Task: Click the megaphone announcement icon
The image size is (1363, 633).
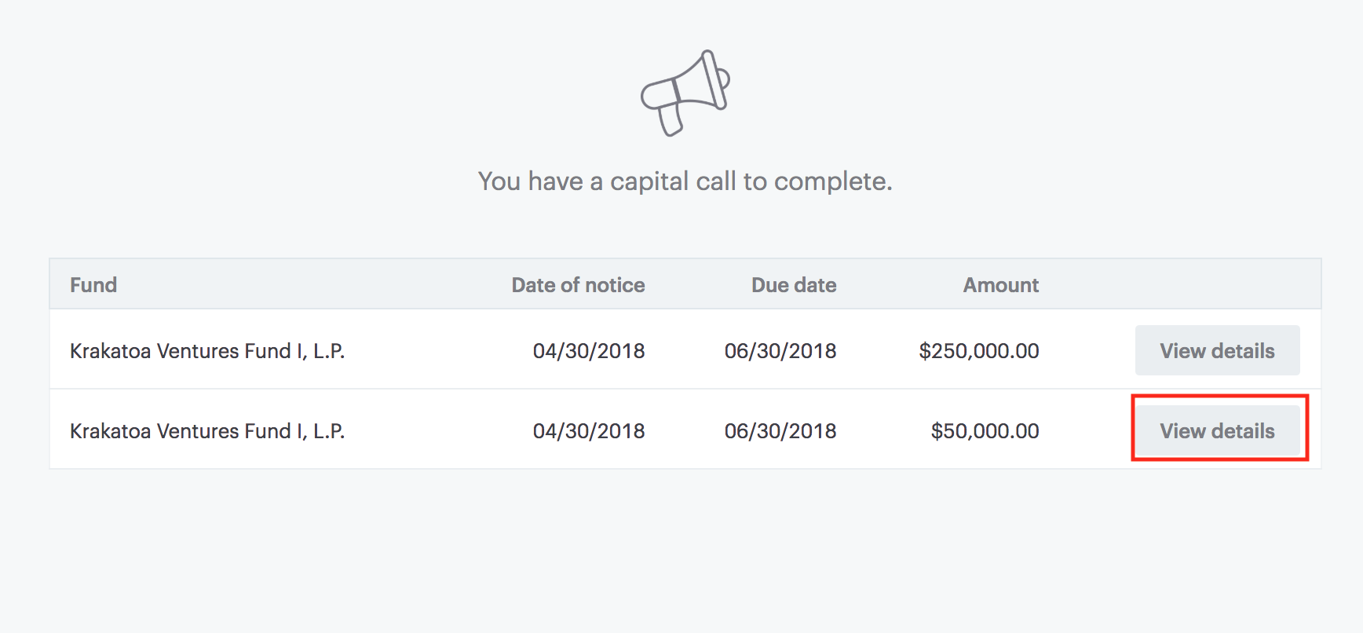Action: click(x=685, y=93)
